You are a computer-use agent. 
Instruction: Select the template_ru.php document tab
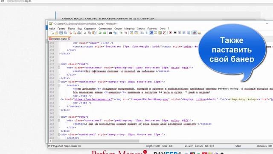[x=59, y=39]
